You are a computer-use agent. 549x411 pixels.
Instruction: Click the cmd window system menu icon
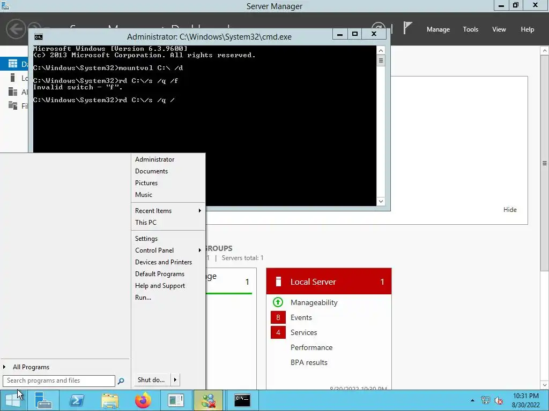click(x=39, y=37)
